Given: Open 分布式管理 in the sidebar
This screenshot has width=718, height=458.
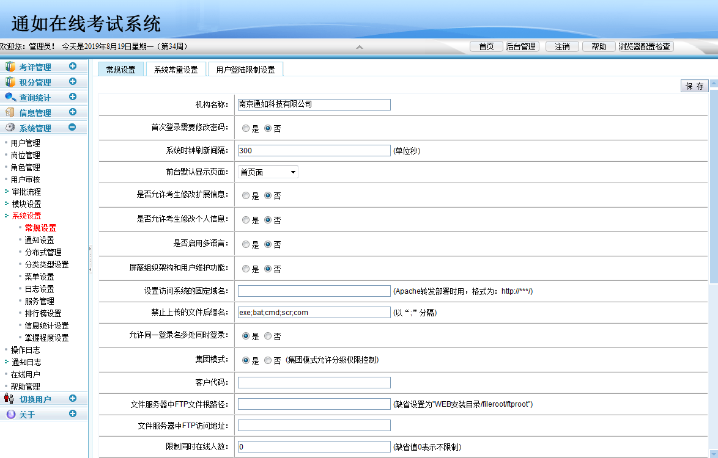Looking at the screenshot, I should [43, 252].
